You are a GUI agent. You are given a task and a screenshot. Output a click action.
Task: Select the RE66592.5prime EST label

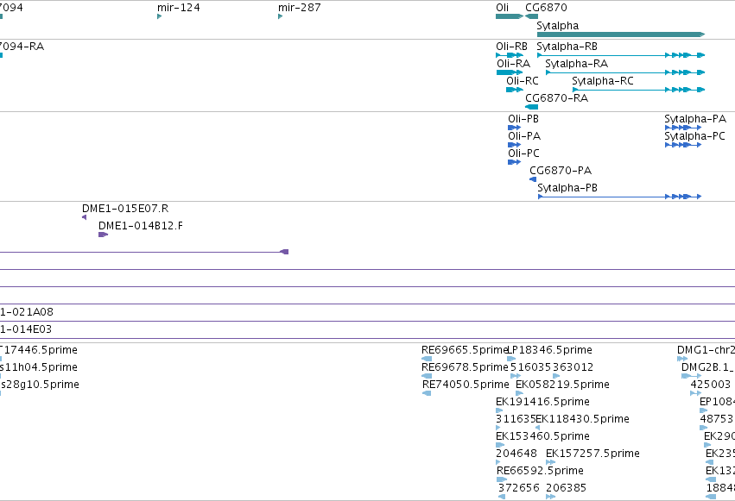click(540, 471)
